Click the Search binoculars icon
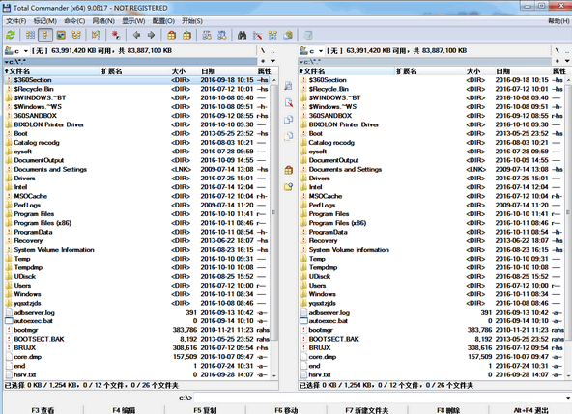Screen dimensions: 572x414 [x=242, y=35]
